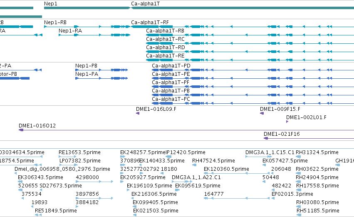Click the DMG3A.1_1.A22.C1 feature label
This screenshot has width=354, height=217.
click(x=196, y=178)
